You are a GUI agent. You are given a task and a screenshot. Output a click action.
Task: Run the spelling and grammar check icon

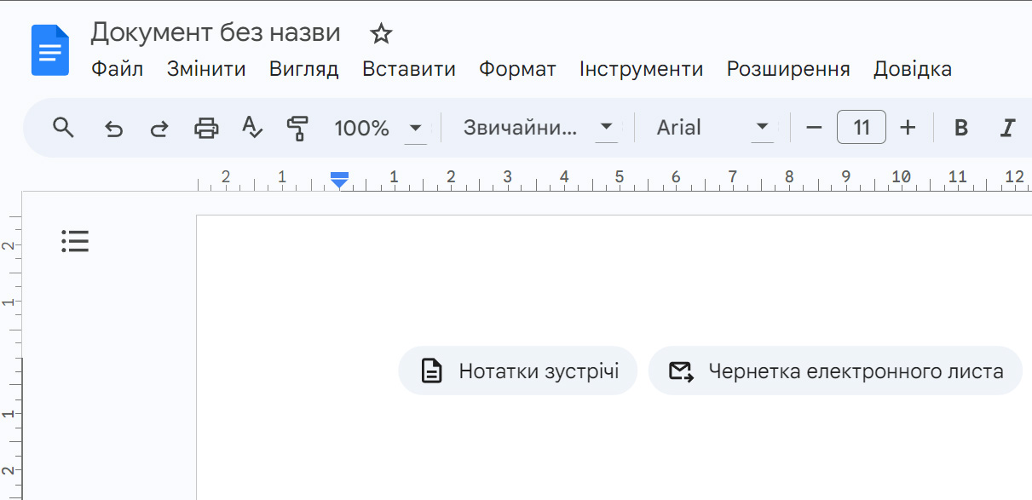(252, 128)
